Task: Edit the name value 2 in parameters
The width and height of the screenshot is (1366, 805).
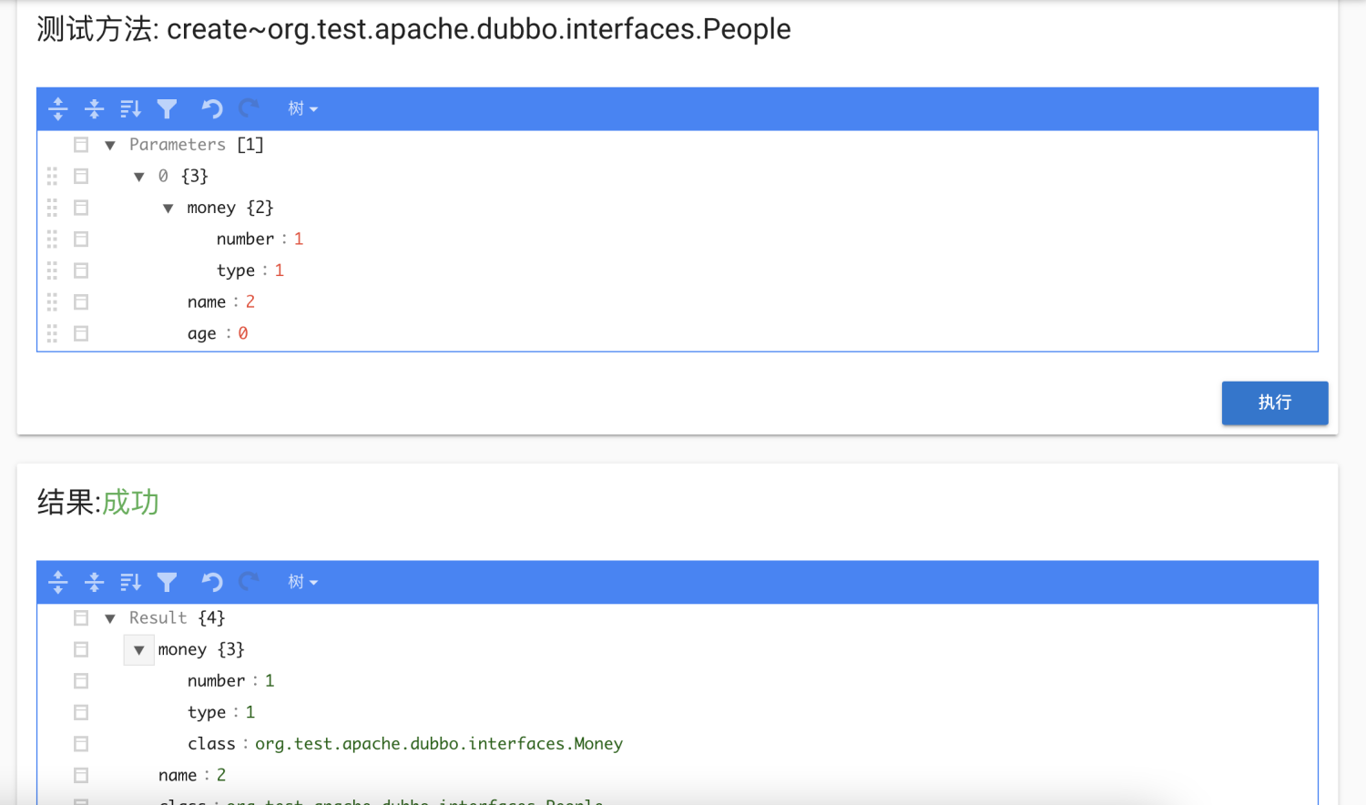Action: (x=250, y=302)
